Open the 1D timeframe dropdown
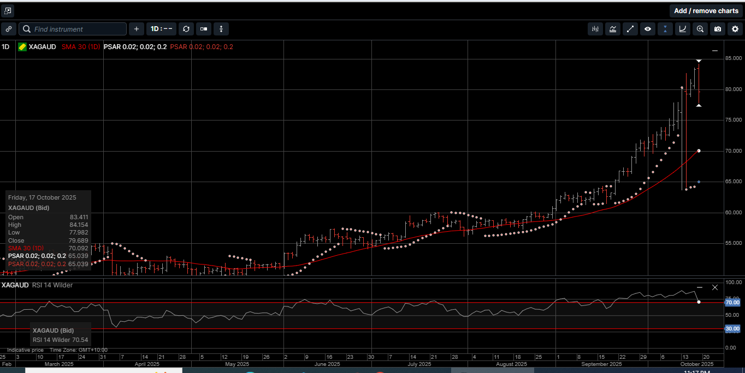The image size is (745, 373). 161,29
